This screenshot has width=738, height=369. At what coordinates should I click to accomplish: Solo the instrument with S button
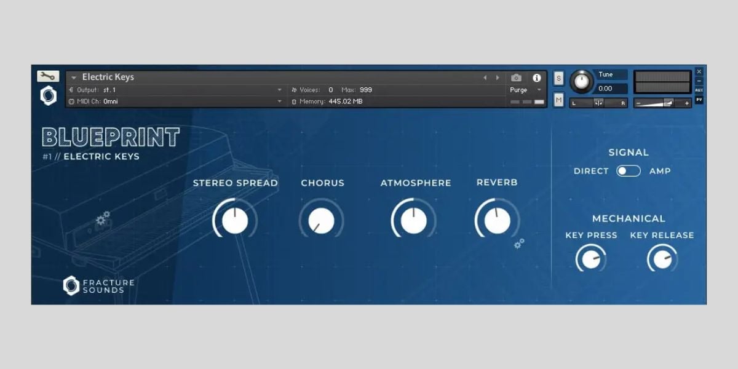point(558,78)
